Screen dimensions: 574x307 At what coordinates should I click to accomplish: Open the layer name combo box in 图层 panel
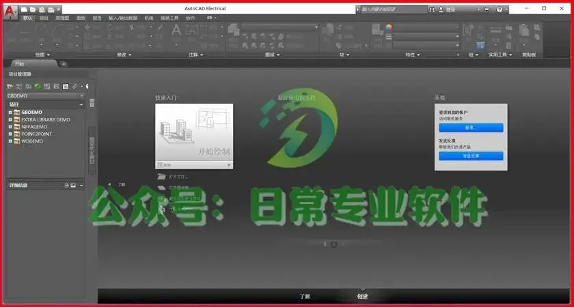pyautogui.click(x=280, y=27)
